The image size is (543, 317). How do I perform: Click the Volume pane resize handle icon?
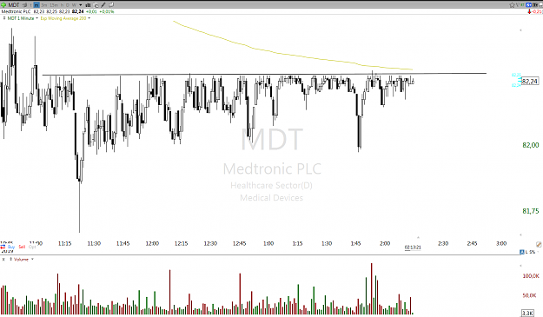pyautogui.click(x=10, y=259)
